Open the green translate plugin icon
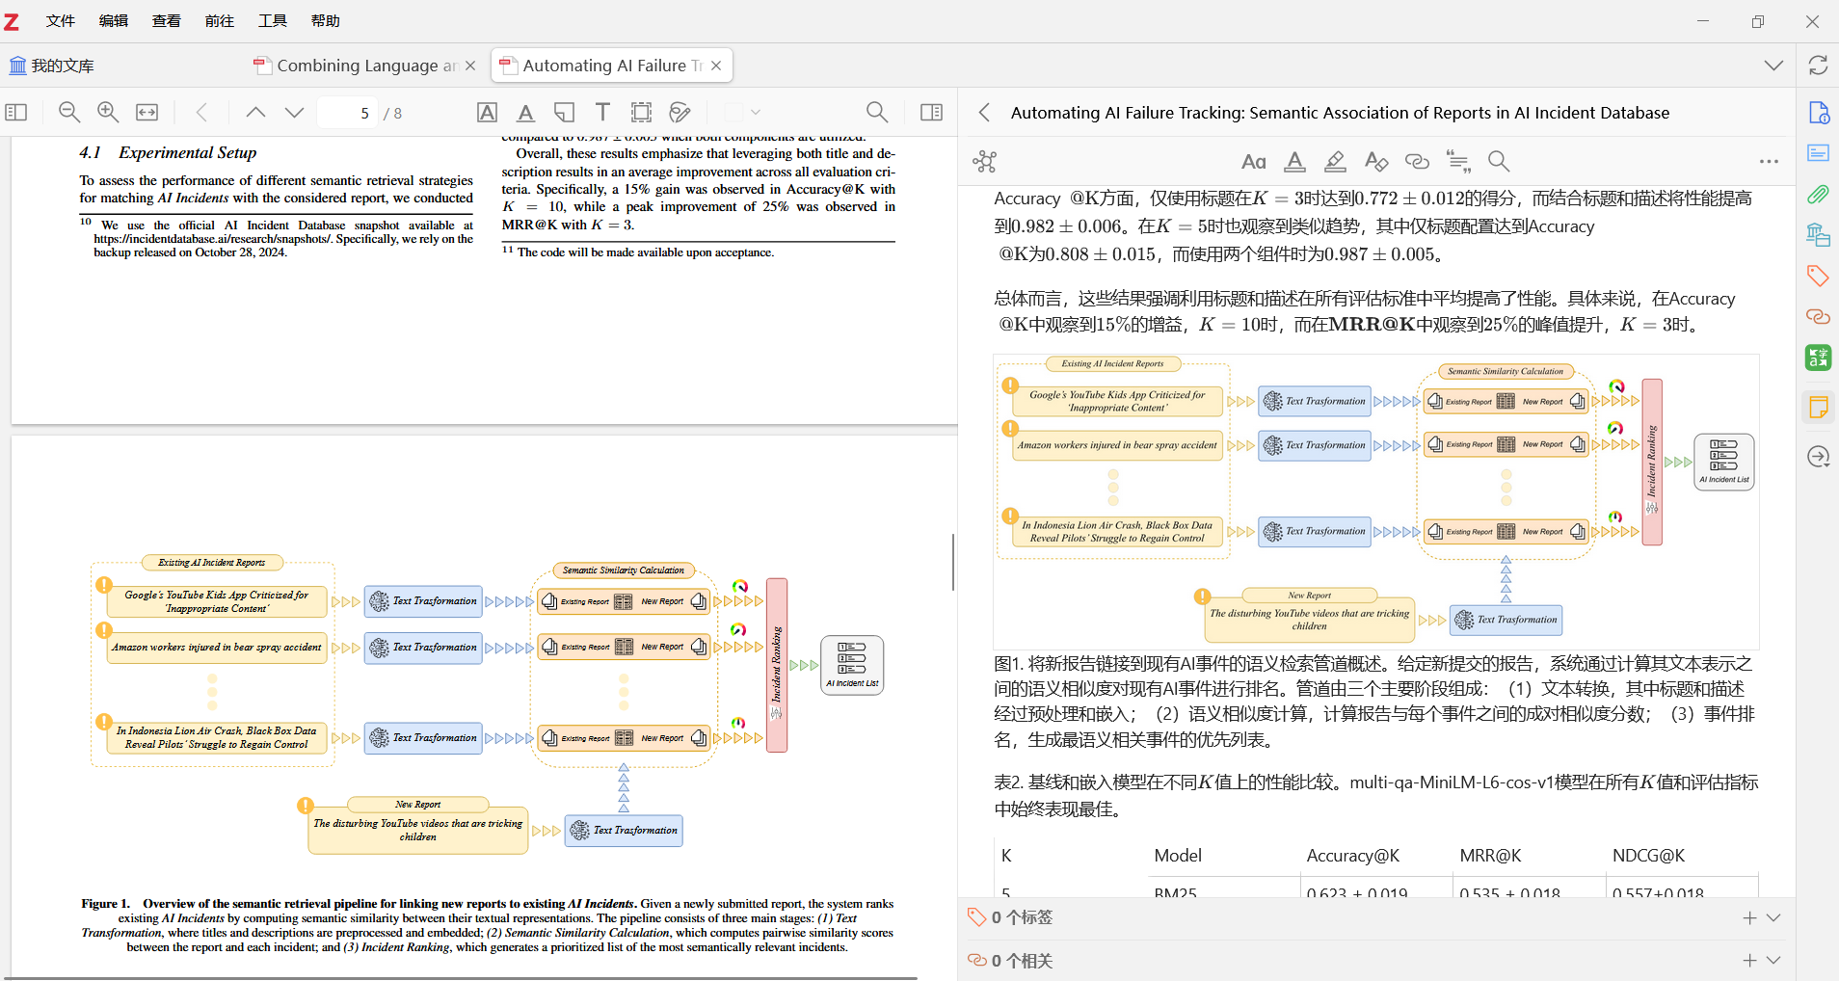The image size is (1839, 981). [1818, 358]
